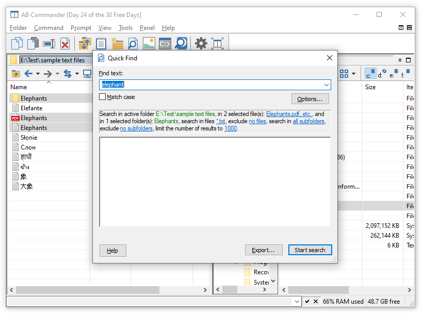Open the command prompt C:> icon
Image resolution: width=423 pixels, height=315 pixels.
165,43
